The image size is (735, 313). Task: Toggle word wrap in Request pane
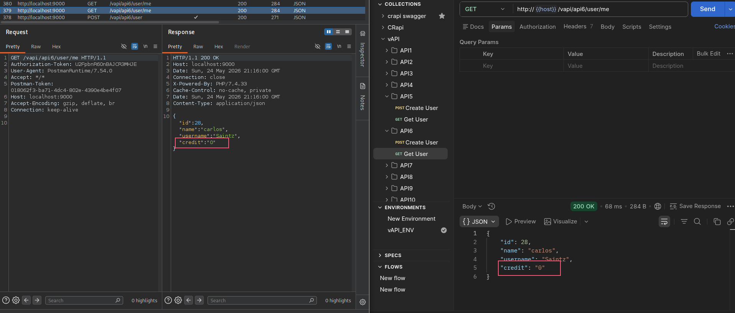135,46
